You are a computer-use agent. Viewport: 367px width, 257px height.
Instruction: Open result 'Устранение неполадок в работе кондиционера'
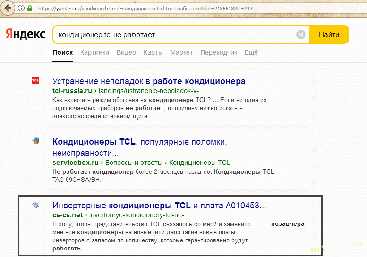tap(149, 81)
